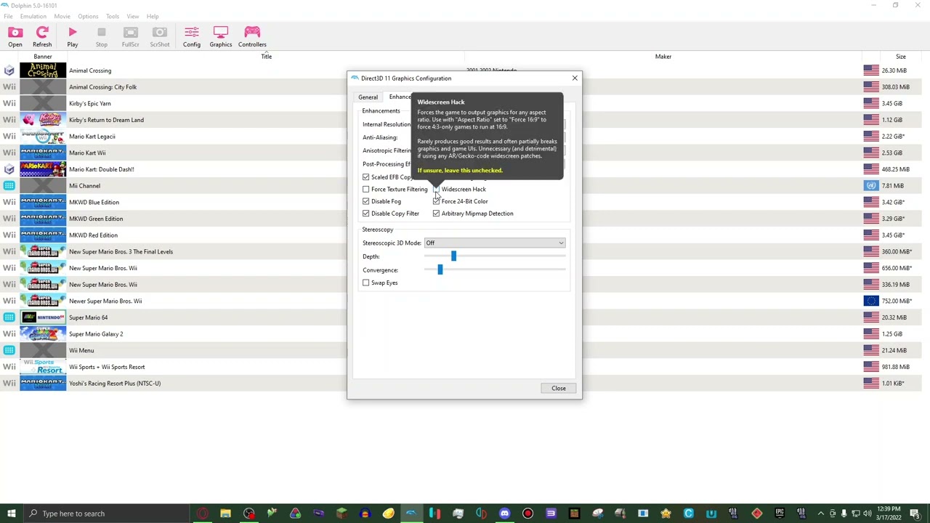Viewport: 930px width, 523px height.
Task: Open the Help menu
Action: click(x=153, y=16)
